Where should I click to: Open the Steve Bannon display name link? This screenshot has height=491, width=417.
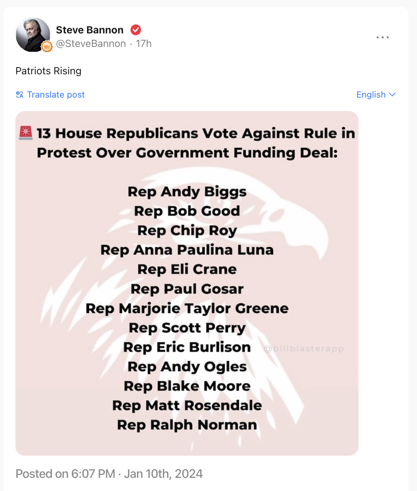point(90,30)
